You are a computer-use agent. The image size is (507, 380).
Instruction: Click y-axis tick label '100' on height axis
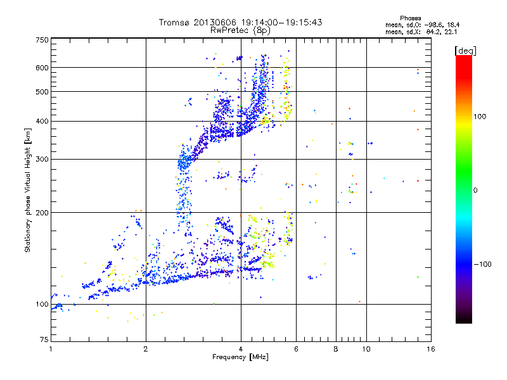coord(42,304)
